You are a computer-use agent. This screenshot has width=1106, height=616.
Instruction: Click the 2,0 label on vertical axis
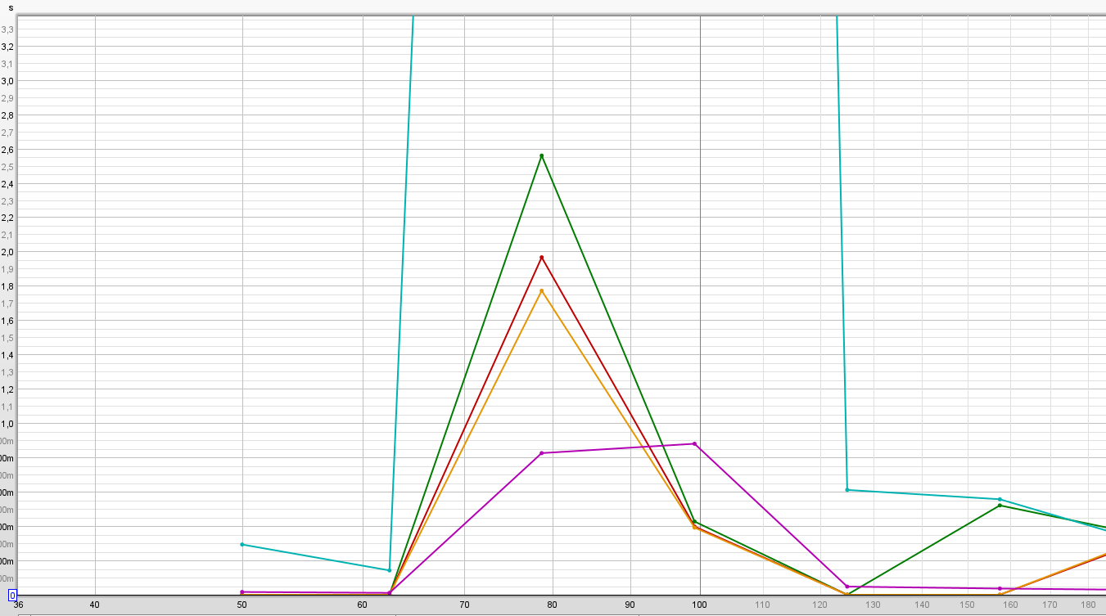click(7, 252)
